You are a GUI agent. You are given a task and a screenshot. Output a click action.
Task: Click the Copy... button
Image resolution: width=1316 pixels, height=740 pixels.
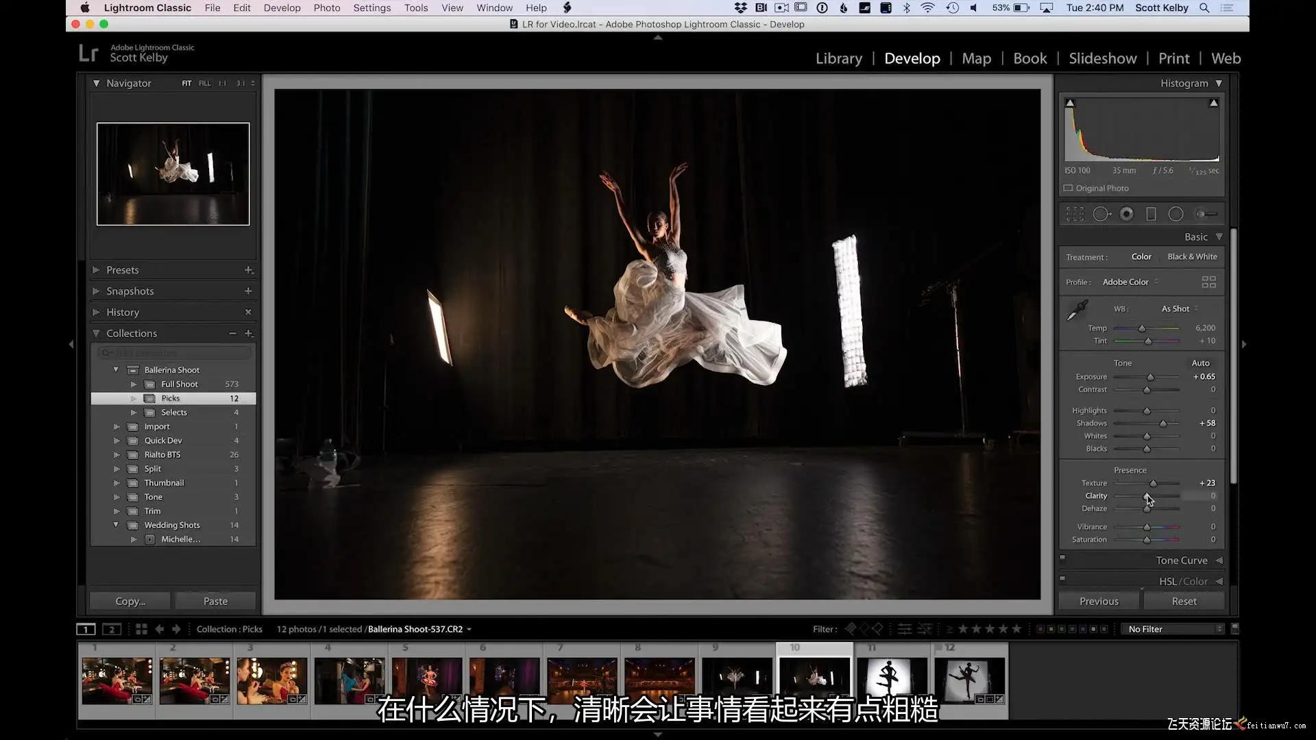click(x=130, y=601)
